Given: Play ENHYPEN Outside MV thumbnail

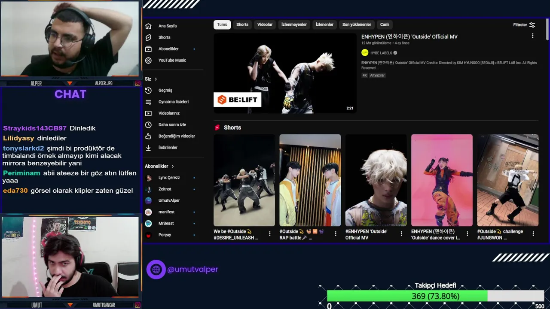Looking at the screenshot, I should tap(285, 73).
